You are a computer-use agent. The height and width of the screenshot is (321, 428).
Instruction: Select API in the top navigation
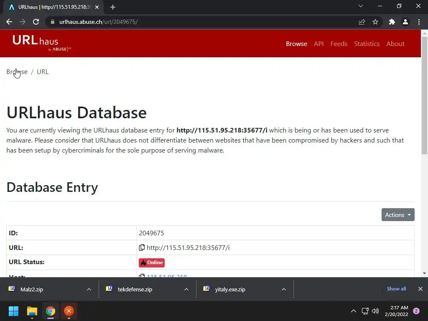click(318, 43)
